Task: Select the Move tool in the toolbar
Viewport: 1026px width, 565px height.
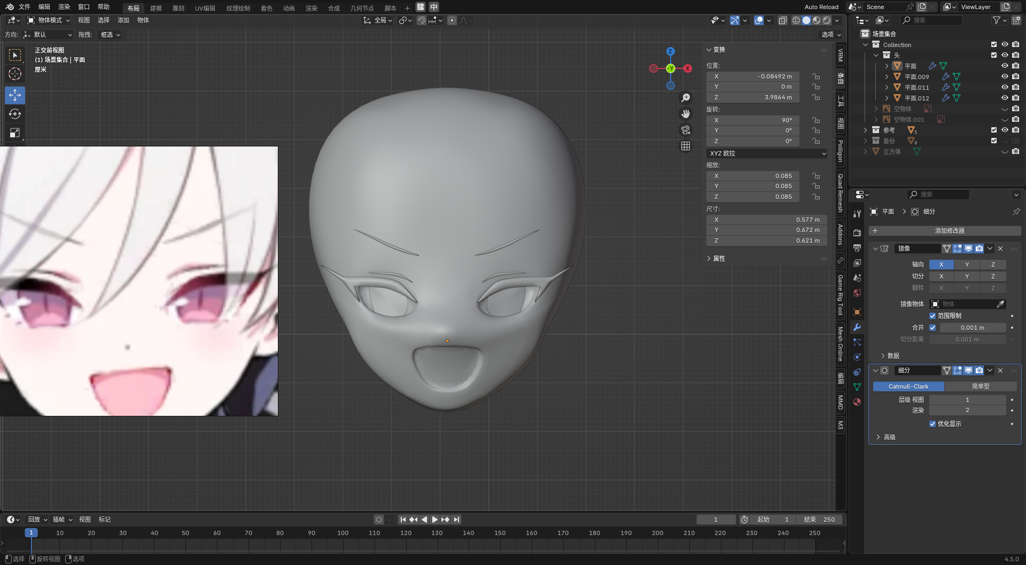Action: 15,95
